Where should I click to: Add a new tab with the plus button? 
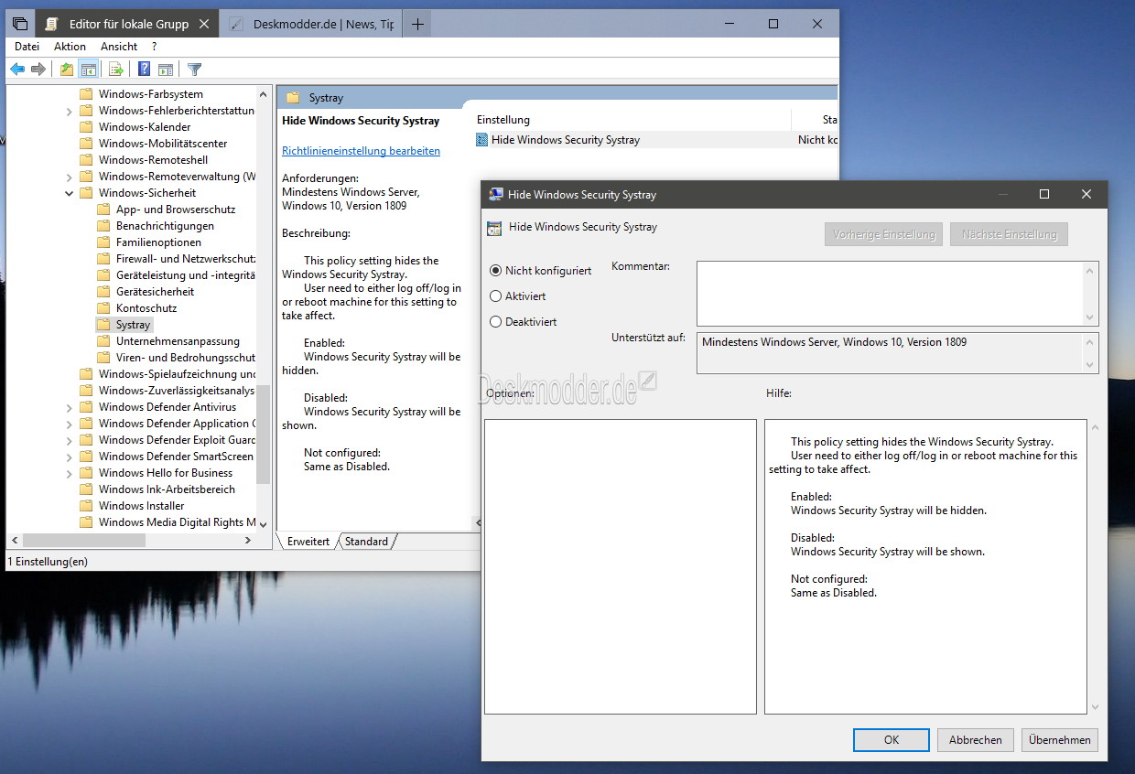[417, 24]
